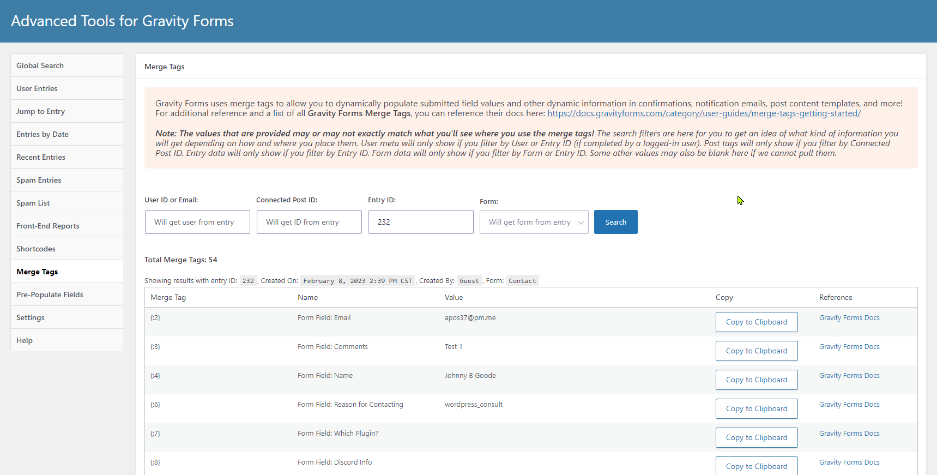Open Gravity Forms Docs for Reason for Contacting

(x=849, y=405)
